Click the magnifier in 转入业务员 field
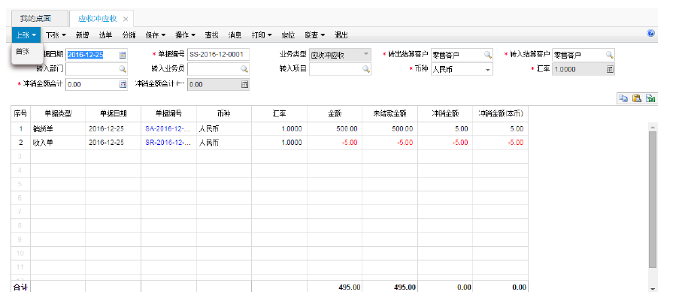688x307 pixels. [x=244, y=69]
